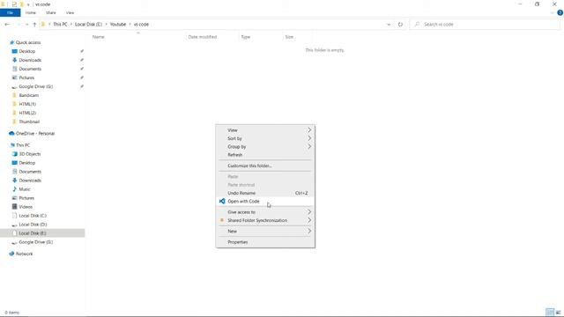Viewport: 564px width, 317px height.
Task: Click the Music note icon under This PC
Action: 14,189
